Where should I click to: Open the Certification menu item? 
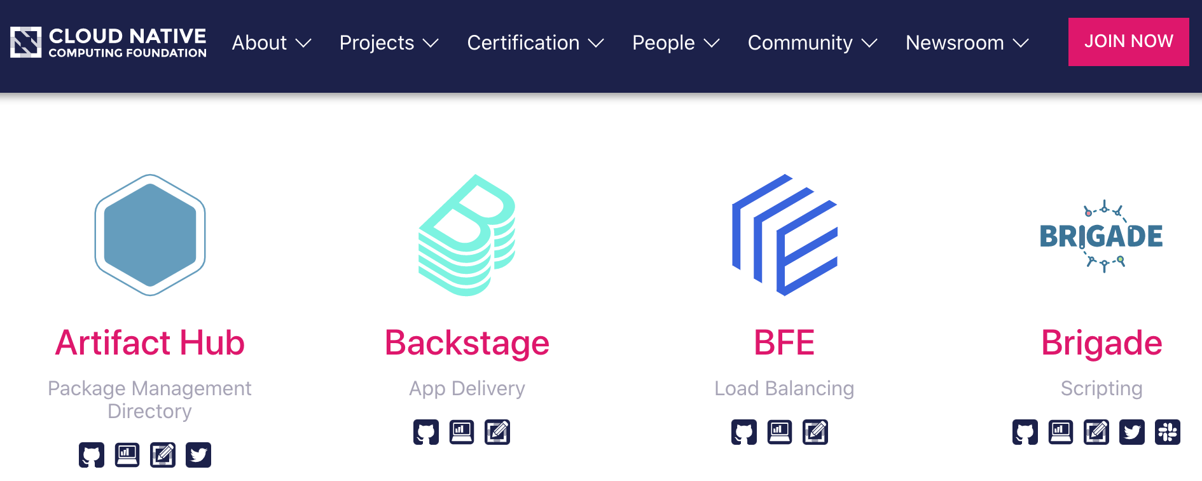(x=523, y=43)
